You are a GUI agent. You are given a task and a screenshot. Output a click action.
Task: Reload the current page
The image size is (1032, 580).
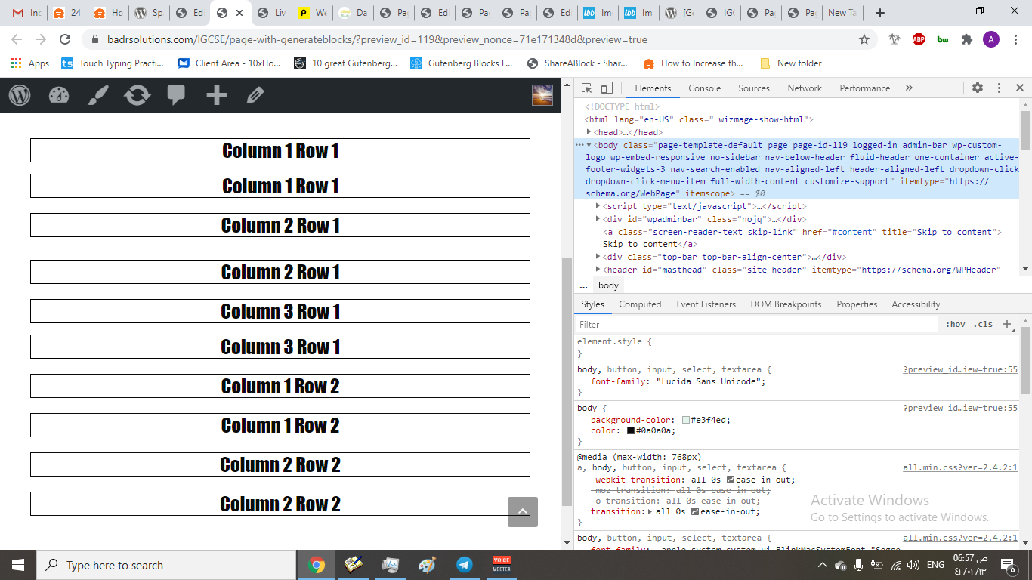point(65,39)
